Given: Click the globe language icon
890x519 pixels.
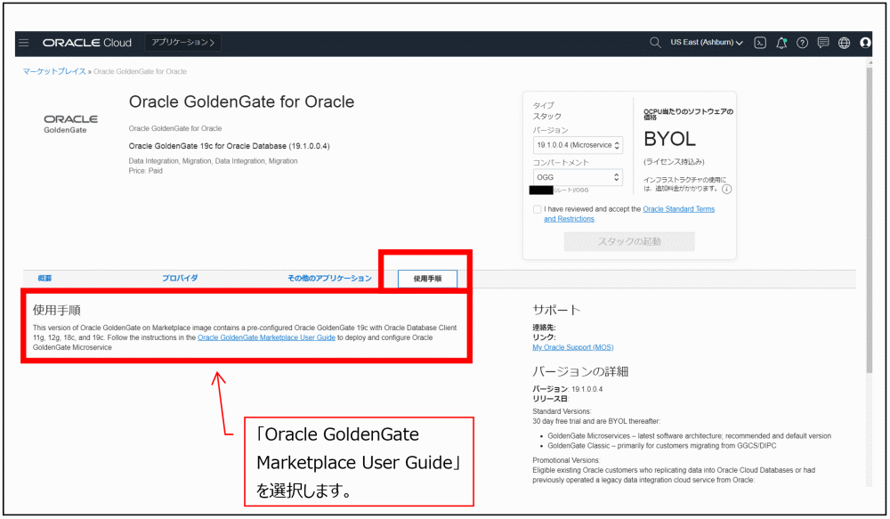Looking at the screenshot, I should pyautogui.click(x=844, y=43).
